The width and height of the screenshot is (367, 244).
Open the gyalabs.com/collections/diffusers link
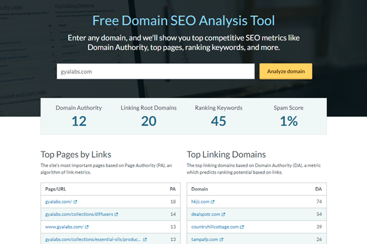tap(79, 214)
